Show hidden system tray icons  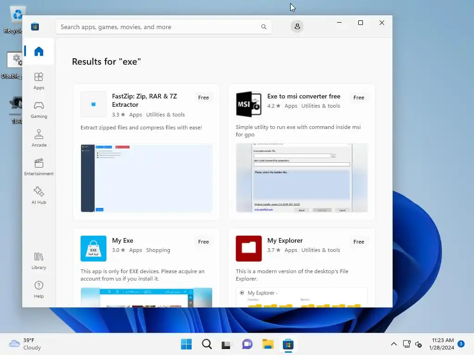click(x=394, y=344)
